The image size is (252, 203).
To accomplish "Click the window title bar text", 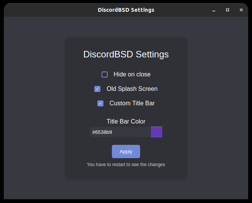I will (126, 10).
